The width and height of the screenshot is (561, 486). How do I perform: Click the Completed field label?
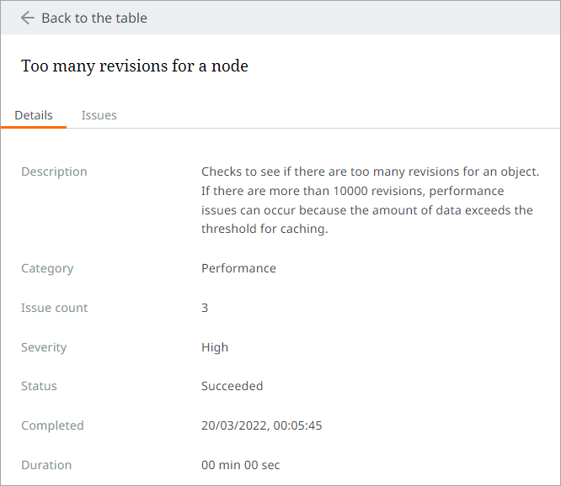[52, 425]
